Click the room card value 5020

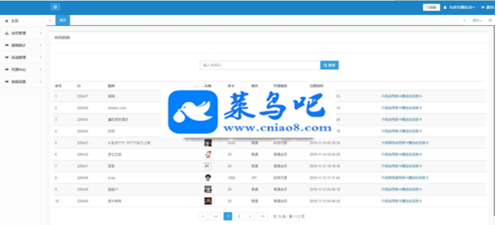click(231, 143)
